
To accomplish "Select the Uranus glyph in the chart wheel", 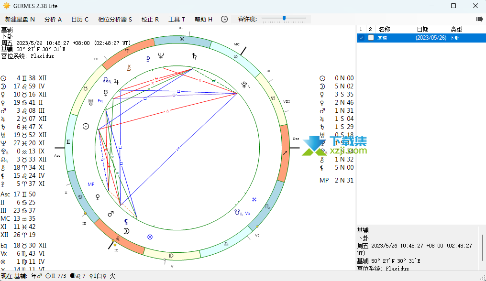I will 91,102.
